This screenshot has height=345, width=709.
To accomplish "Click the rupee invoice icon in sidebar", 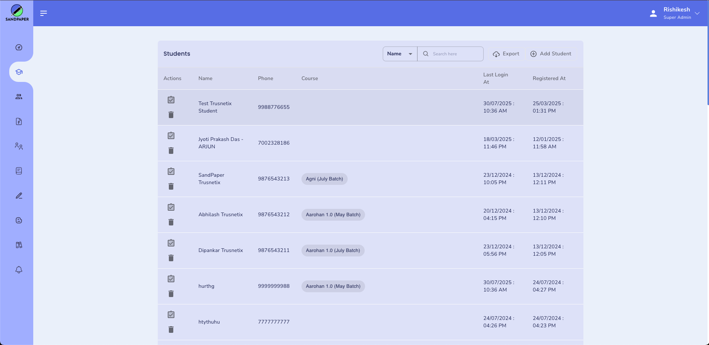I will [18, 121].
